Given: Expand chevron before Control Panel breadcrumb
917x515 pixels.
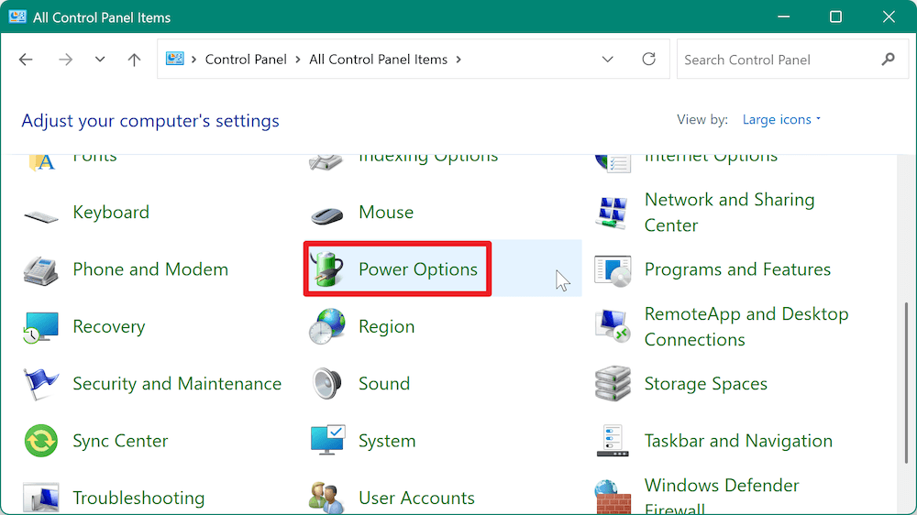Looking at the screenshot, I should pyautogui.click(x=193, y=60).
